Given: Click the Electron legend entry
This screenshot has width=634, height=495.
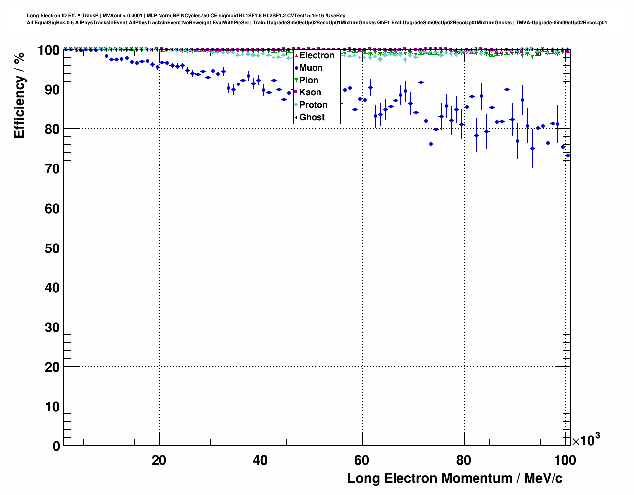Looking at the screenshot, I should coord(317,55).
